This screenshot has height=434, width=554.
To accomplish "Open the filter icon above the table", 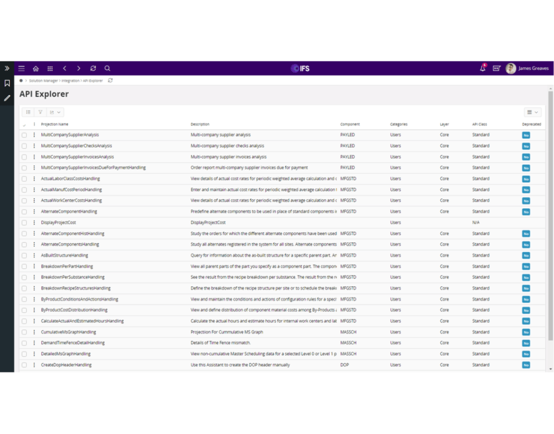I will tap(40, 112).
